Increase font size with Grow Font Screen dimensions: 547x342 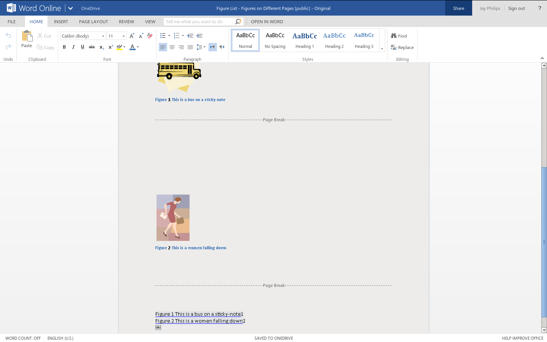pos(132,36)
